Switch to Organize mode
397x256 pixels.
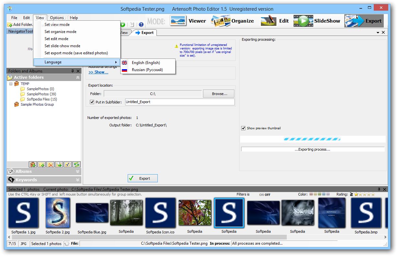click(232, 21)
